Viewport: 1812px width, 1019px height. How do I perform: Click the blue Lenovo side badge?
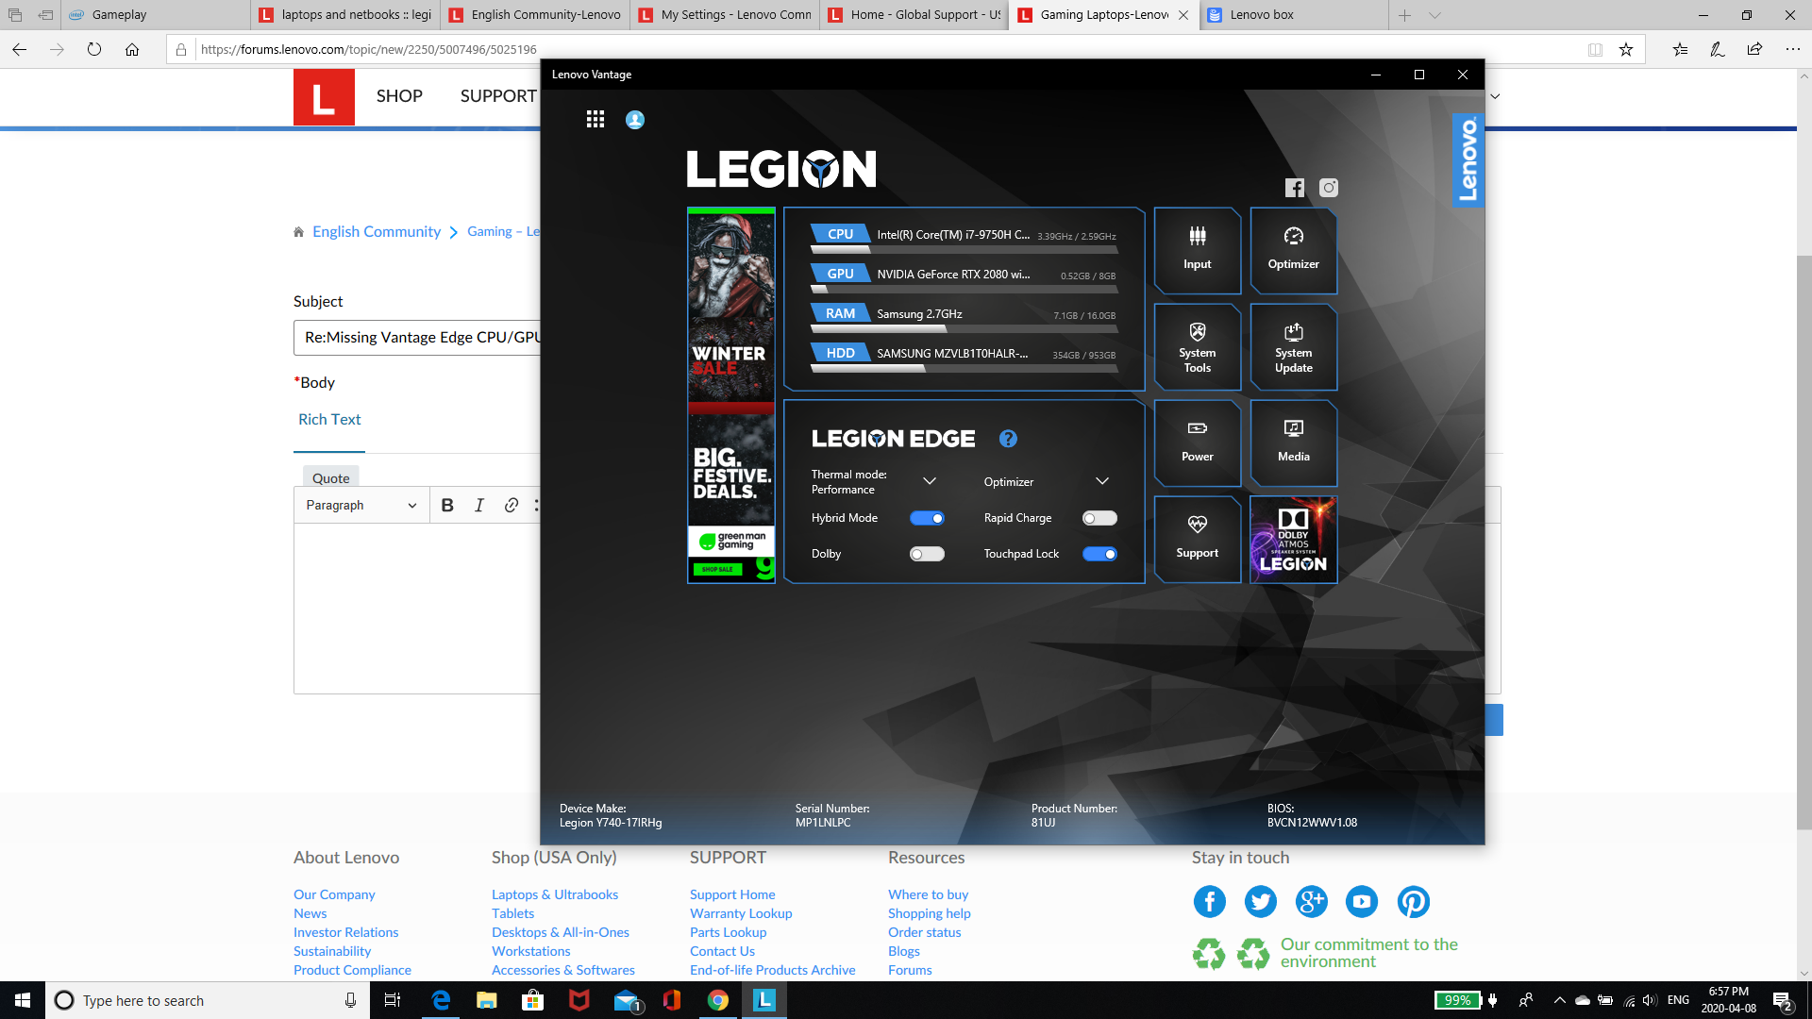click(1468, 159)
